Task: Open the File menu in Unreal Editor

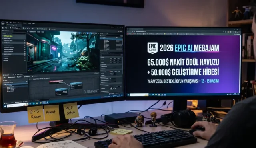Action: (x=7, y=22)
